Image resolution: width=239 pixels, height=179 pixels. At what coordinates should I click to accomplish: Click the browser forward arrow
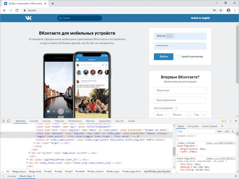[x=10, y=10]
